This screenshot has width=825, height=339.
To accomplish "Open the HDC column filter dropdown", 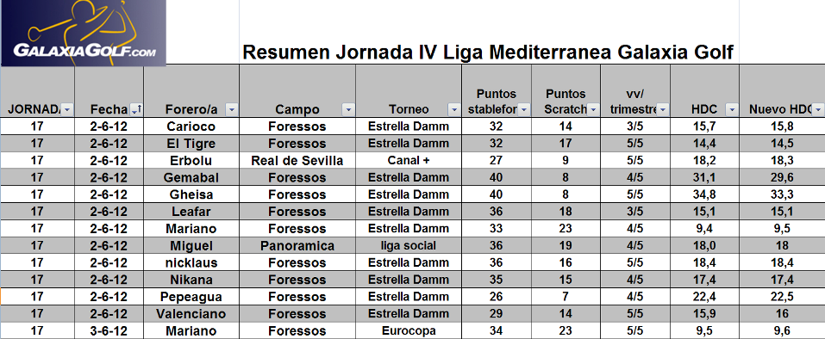I will coord(732,109).
